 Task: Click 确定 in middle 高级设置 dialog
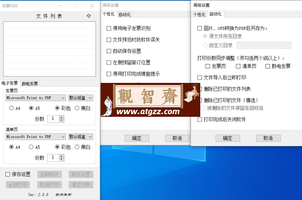click(x=137, y=138)
